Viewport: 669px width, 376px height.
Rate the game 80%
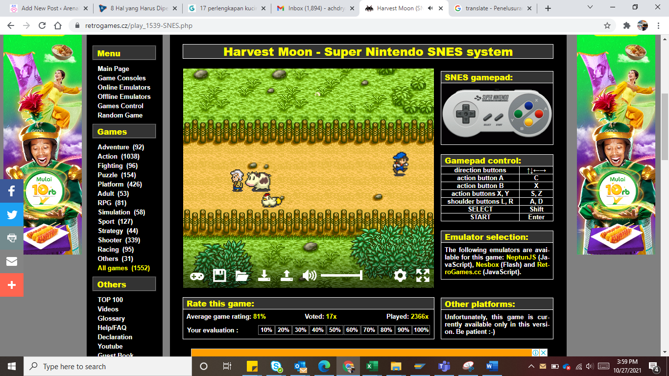[x=386, y=330]
